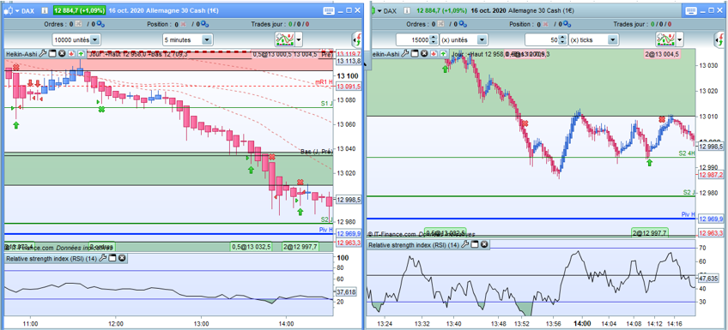Click green buy arrow in right Heikin-Ashi bar
728x330 pixels.
442,54
